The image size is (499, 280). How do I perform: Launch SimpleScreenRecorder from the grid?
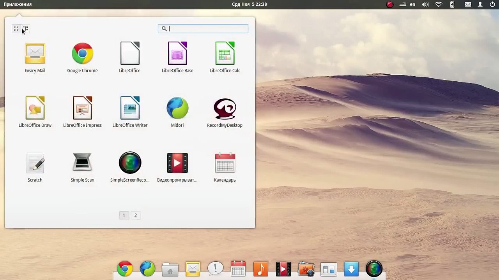(x=130, y=167)
